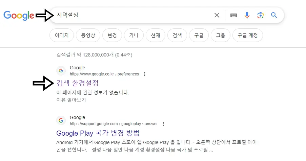Image resolution: width=306 pixels, height=161 pixels.
Task: Filter results with 변경 chip
Action: (112, 35)
